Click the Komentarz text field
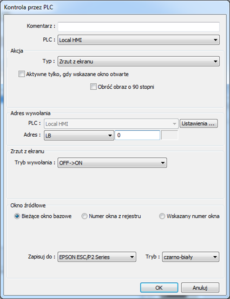 (x=139, y=26)
